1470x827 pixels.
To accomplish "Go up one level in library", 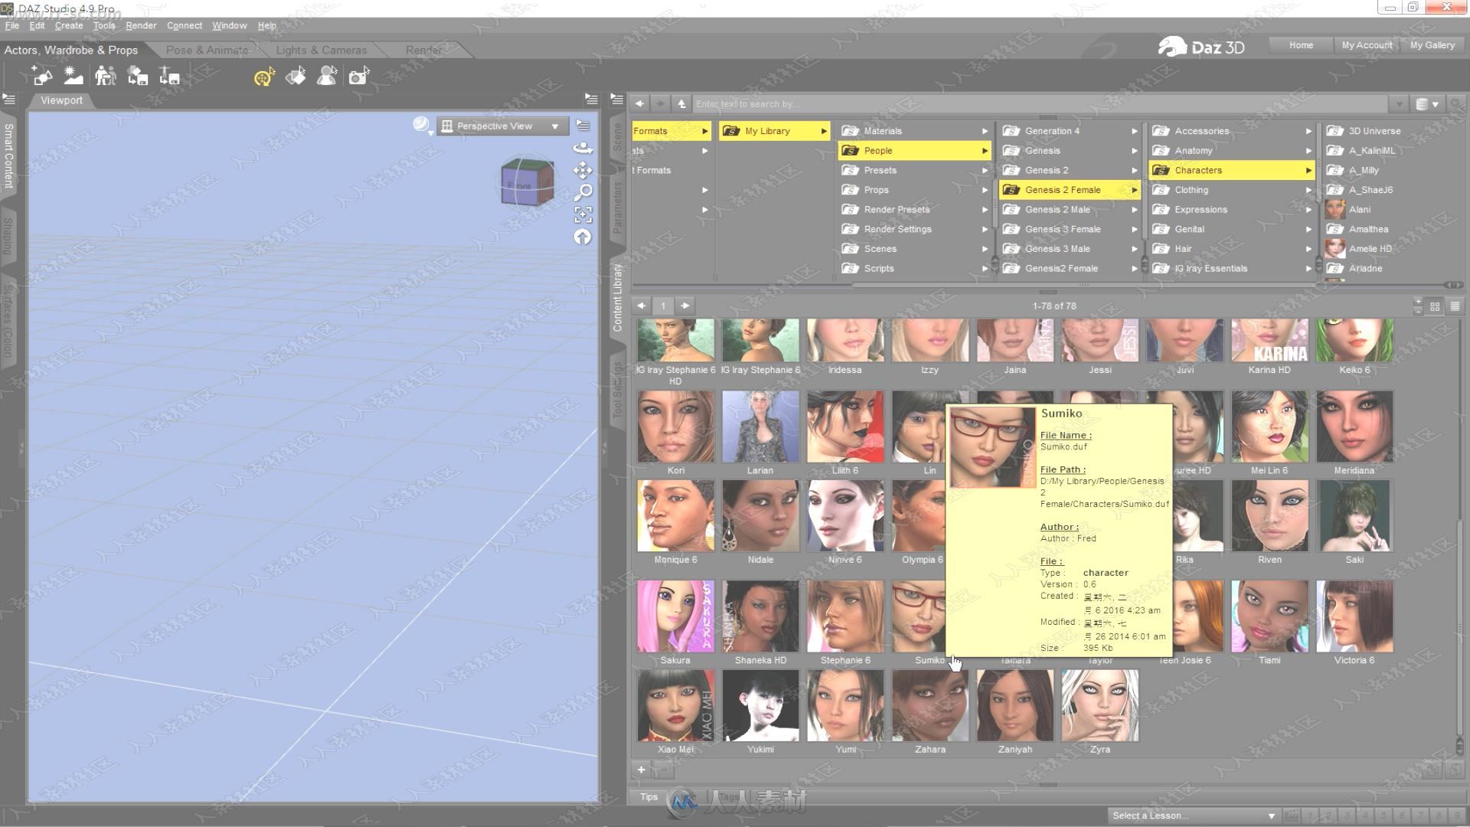I will [681, 103].
